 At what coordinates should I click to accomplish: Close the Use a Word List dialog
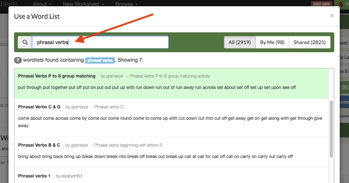click(332, 15)
